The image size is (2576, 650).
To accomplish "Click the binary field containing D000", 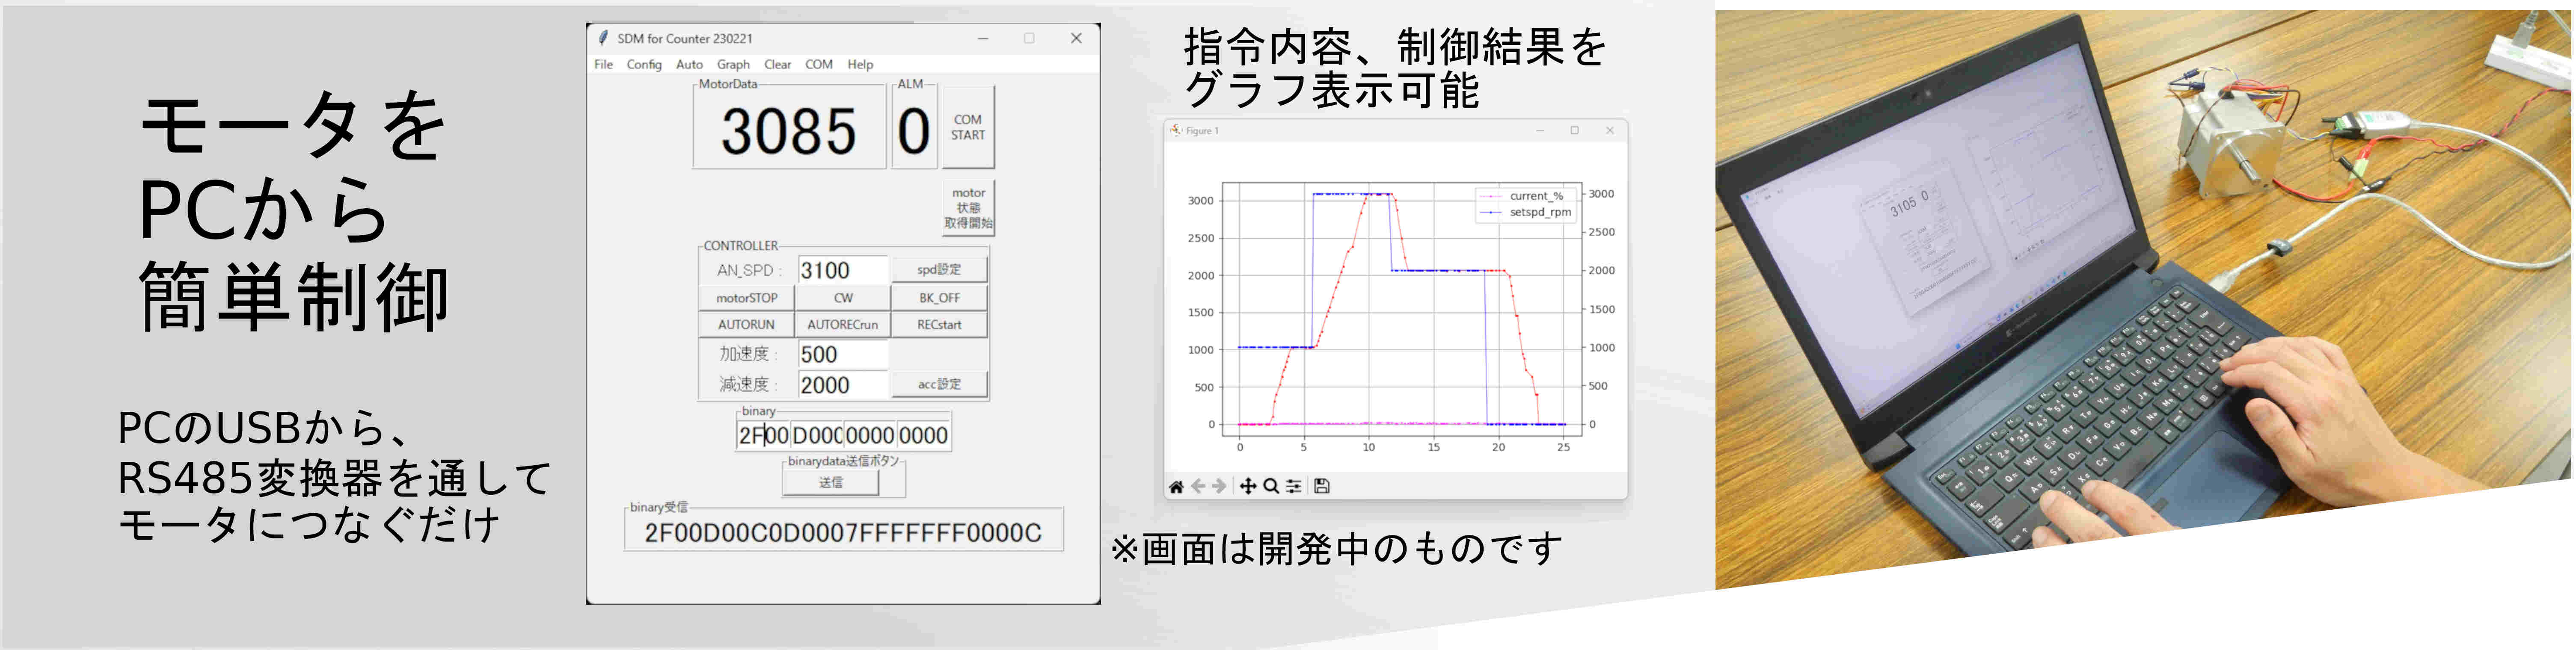I will tap(817, 435).
